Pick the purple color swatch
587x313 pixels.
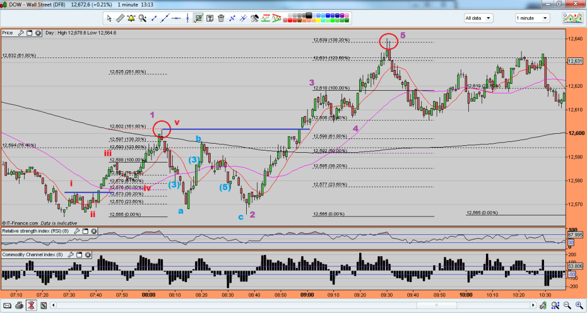pyautogui.click(x=342, y=15)
